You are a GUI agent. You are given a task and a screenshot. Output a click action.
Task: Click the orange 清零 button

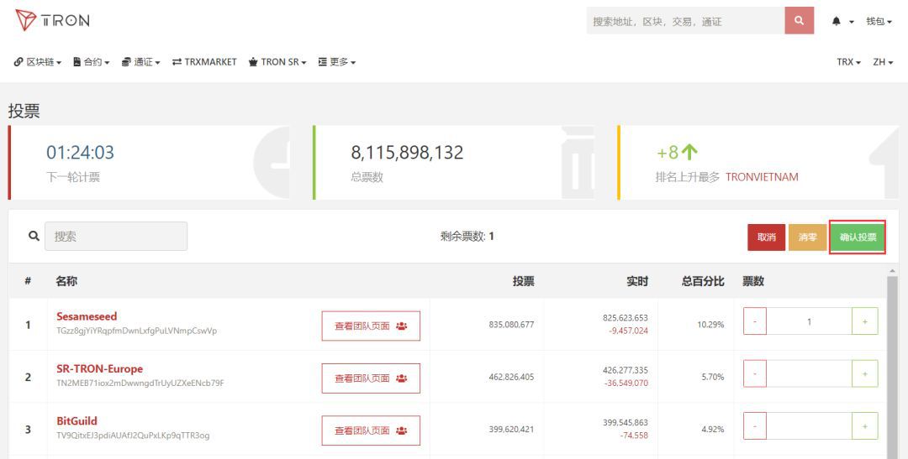tap(807, 237)
